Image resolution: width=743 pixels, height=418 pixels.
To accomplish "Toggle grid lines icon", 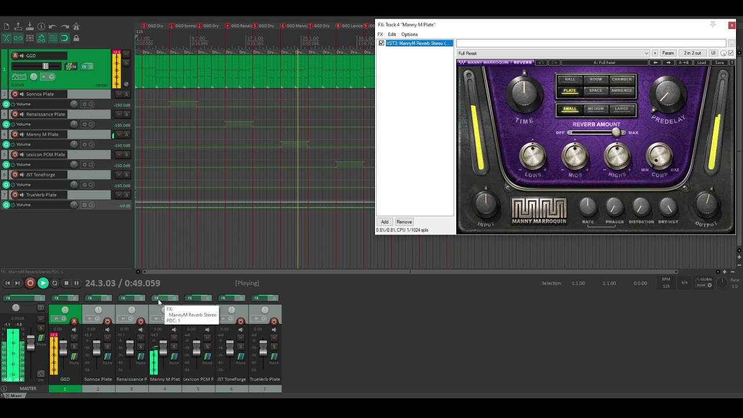I will click(53, 38).
